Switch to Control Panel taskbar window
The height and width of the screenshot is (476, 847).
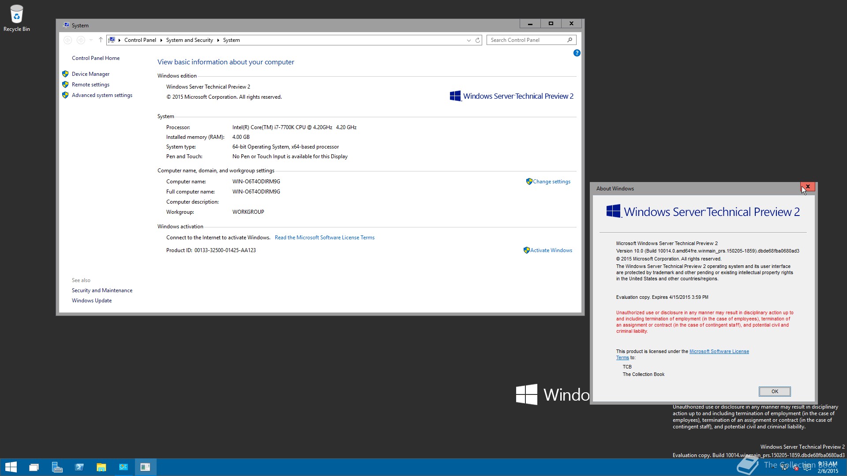tap(124, 467)
